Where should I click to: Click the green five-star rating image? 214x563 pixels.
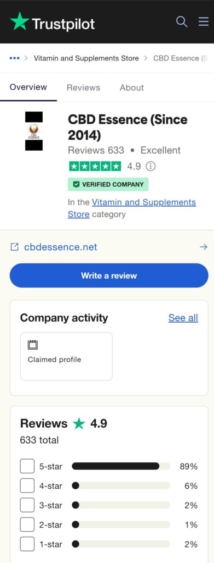pos(95,166)
